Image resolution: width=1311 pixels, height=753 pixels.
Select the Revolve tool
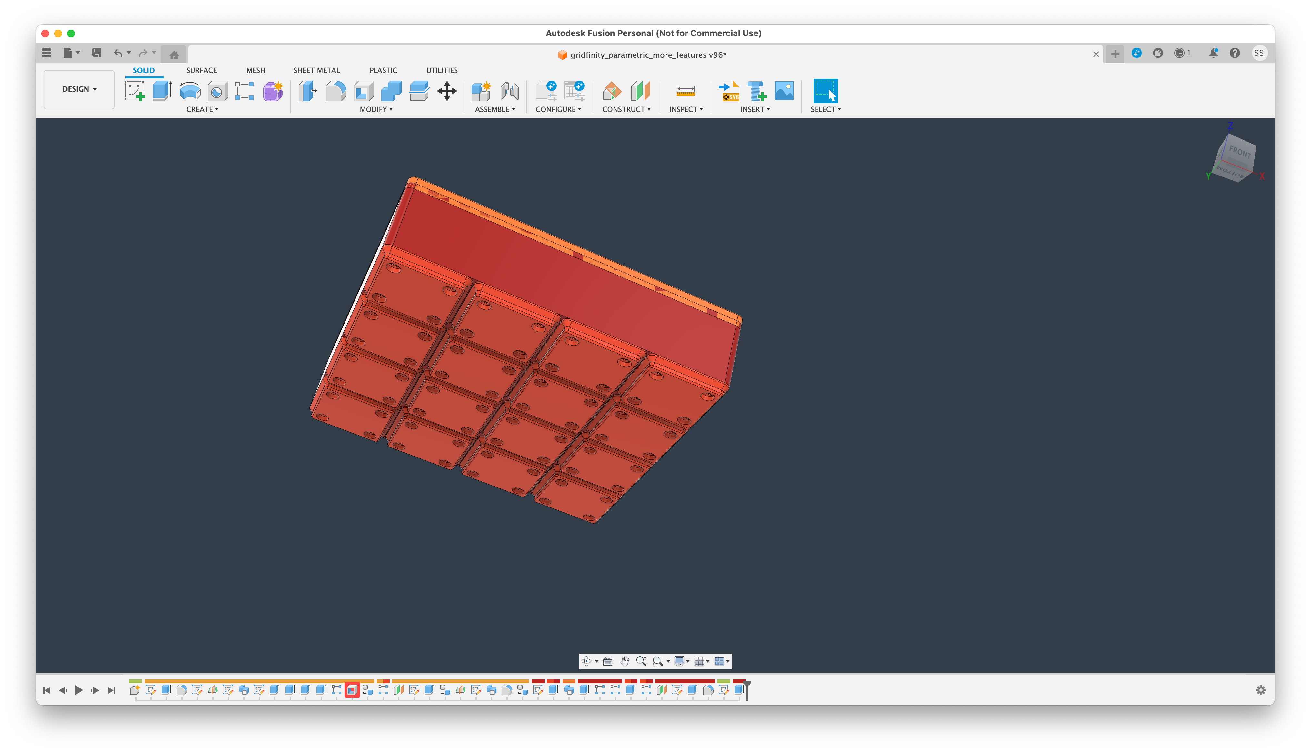click(190, 91)
